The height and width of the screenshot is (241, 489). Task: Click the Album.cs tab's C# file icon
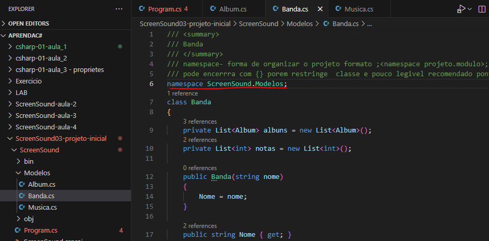pos(212,9)
